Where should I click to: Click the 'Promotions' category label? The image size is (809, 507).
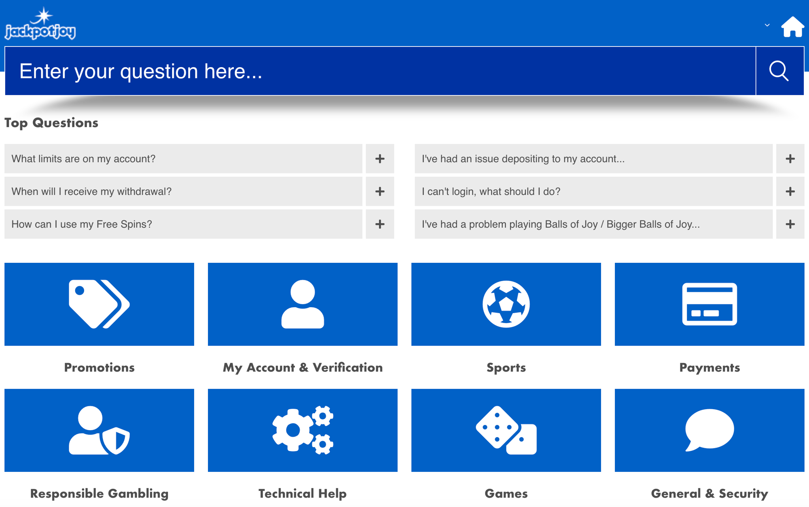[x=99, y=368]
